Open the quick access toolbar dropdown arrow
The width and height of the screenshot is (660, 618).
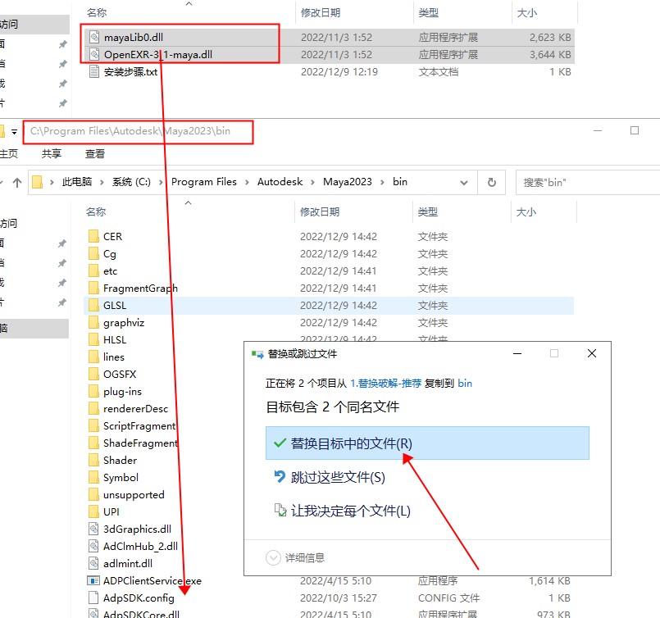14,132
